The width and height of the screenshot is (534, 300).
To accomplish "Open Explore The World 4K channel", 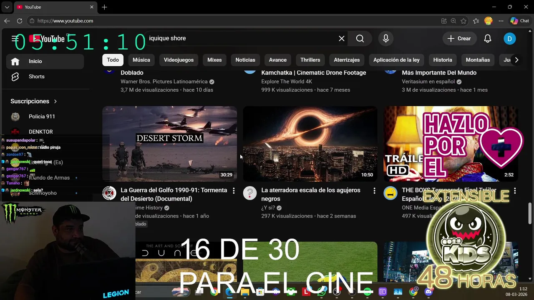I will [287, 82].
